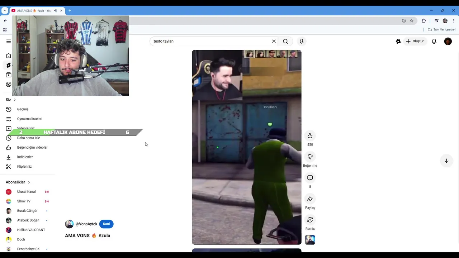Share the Short via Paylaş
The width and height of the screenshot is (459, 258).
coord(310,199)
